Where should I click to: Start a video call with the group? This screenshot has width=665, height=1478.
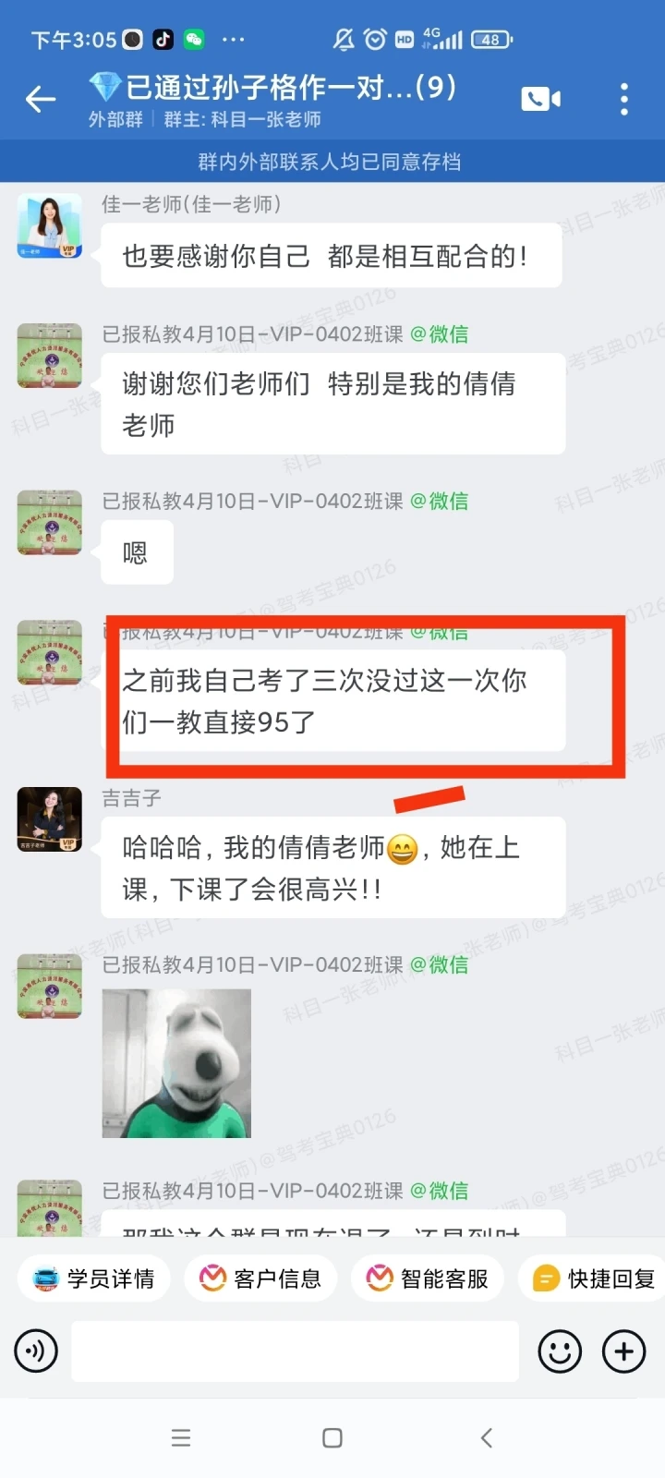click(540, 99)
